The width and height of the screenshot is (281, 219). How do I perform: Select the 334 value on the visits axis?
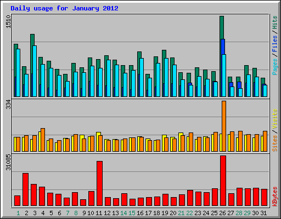(8, 105)
